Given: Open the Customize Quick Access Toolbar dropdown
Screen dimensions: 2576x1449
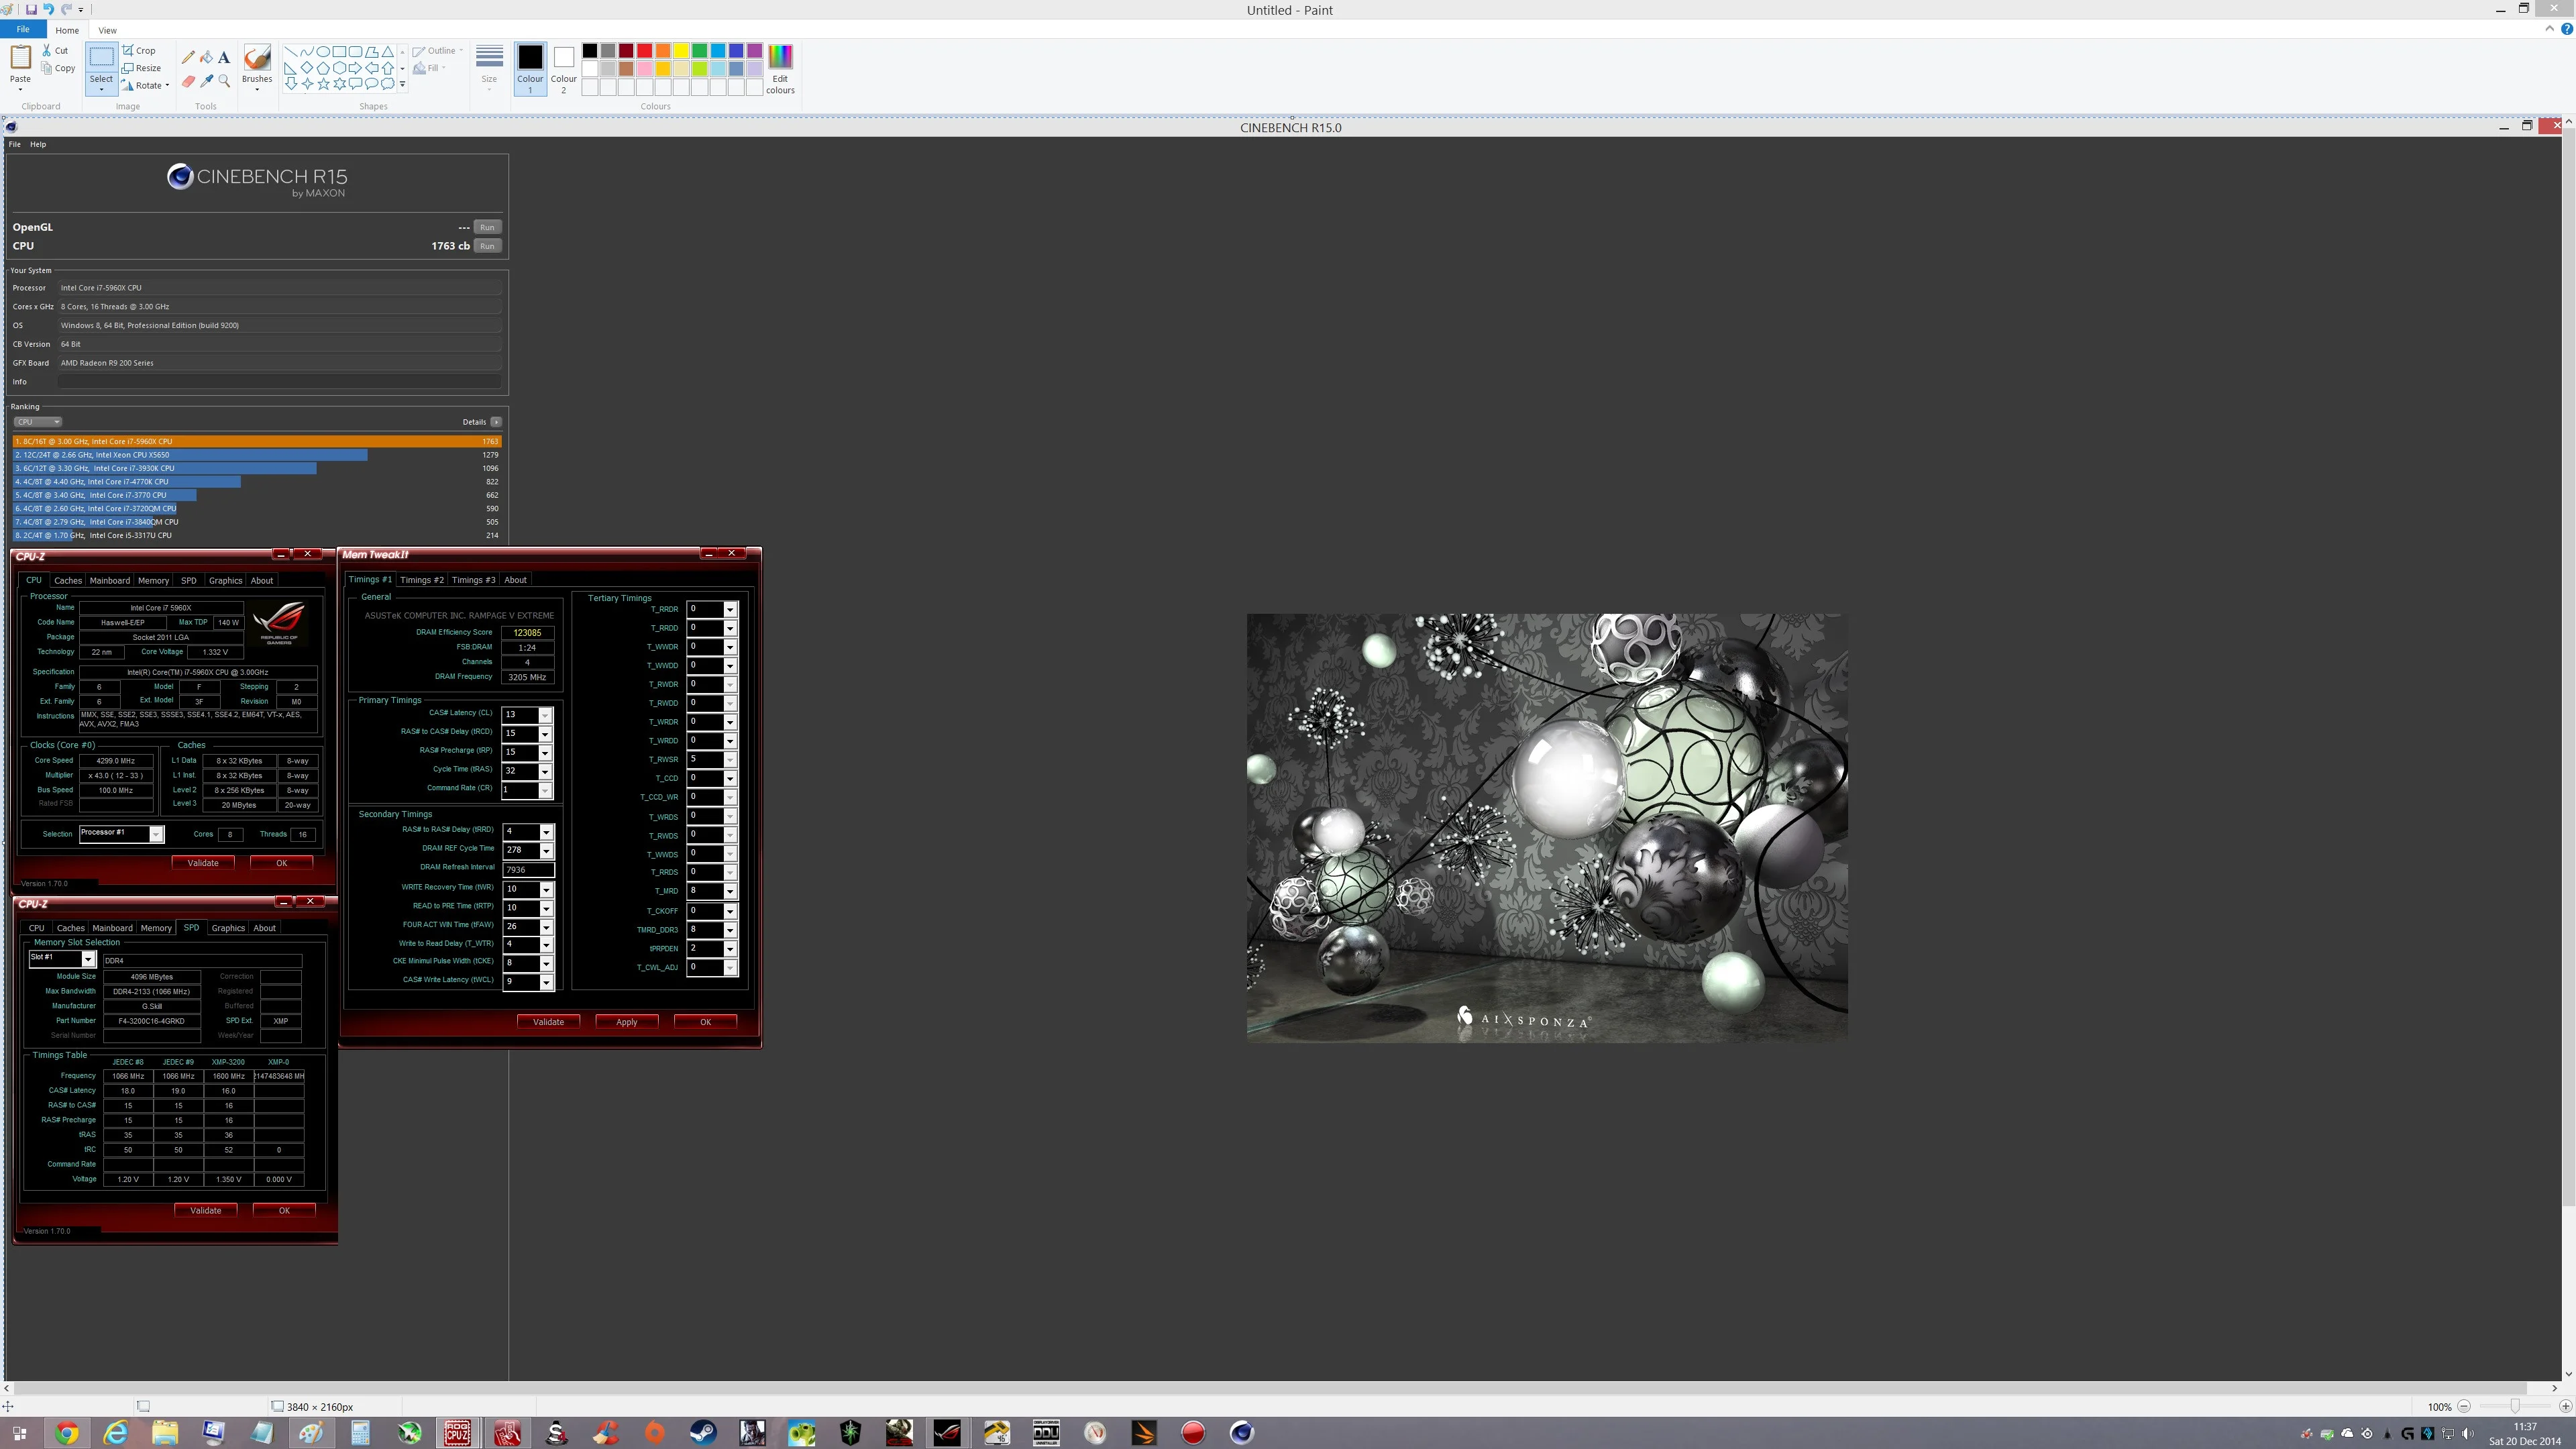Looking at the screenshot, I should (81, 10).
